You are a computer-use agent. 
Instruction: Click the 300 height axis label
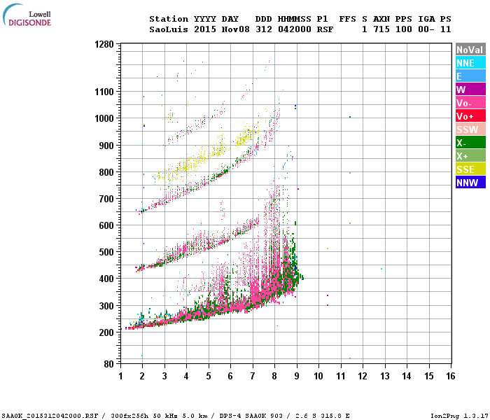(x=106, y=306)
